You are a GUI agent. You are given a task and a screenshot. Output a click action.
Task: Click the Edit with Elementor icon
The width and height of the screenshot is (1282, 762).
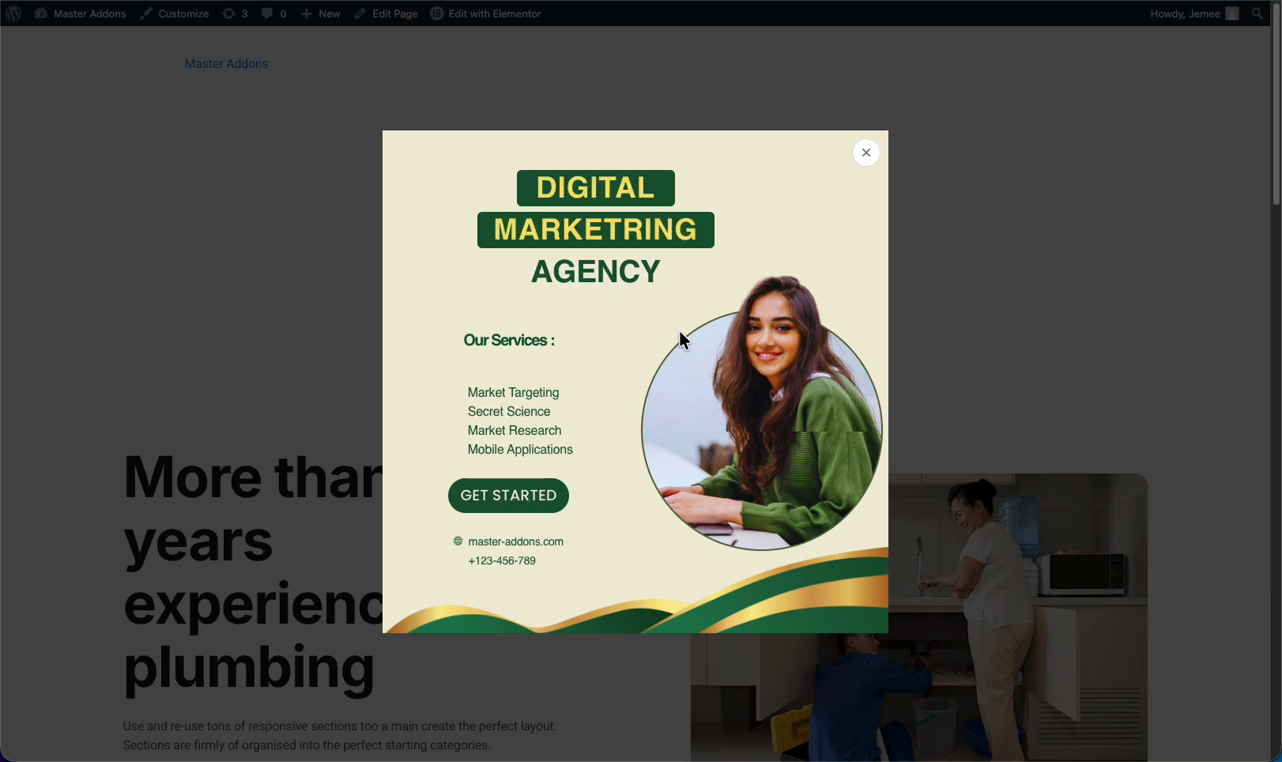437,13
